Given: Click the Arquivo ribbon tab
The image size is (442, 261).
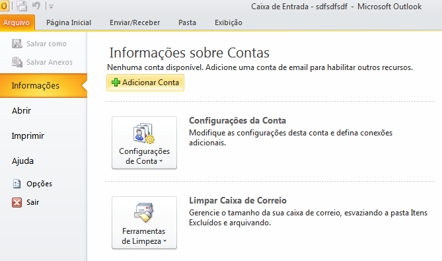Looking at the screenshot, I should point(17,22).
